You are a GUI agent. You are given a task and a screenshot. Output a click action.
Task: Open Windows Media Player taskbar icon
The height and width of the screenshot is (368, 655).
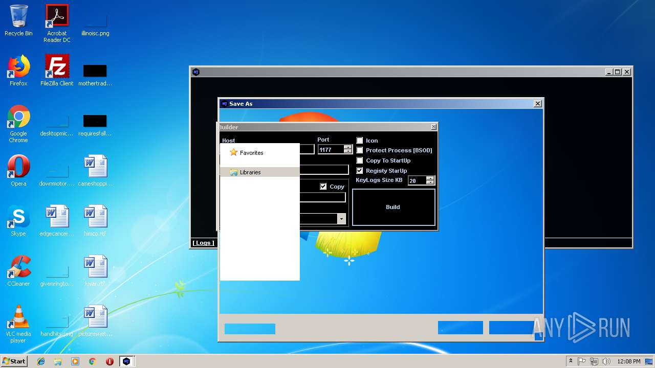point(75,361)
